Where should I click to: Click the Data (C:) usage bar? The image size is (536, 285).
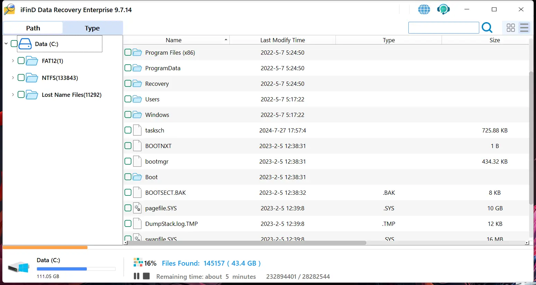76,269
